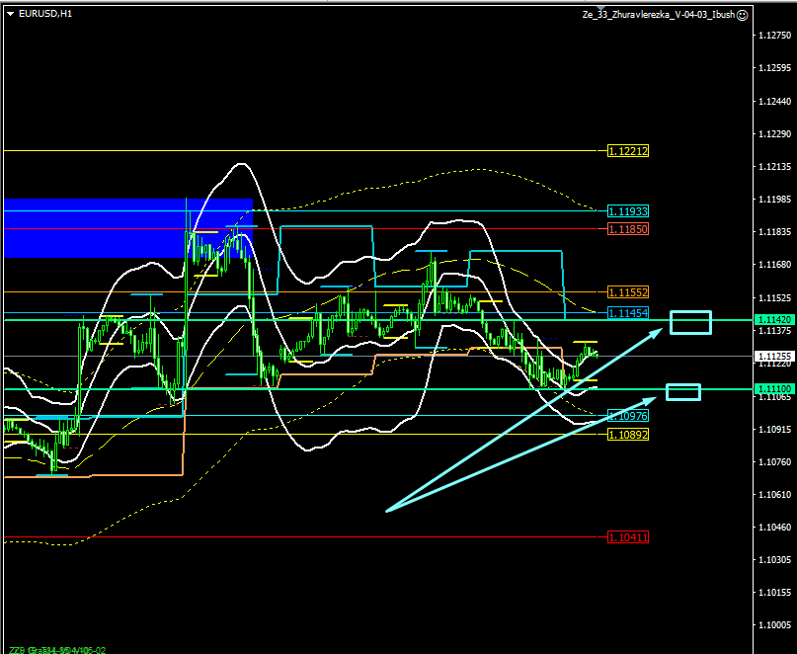This screenshot has width=797, height=654.
Task: Click the 1.10005 price scale value
Action: pyautogui.click(x=774, y=625)
